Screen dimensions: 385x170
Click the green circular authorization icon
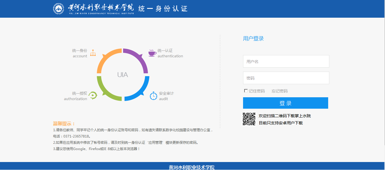click(93, 96)
